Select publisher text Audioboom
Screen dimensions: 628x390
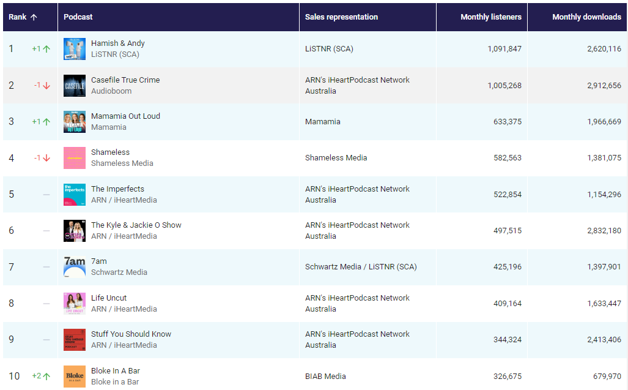pos(111,91)
